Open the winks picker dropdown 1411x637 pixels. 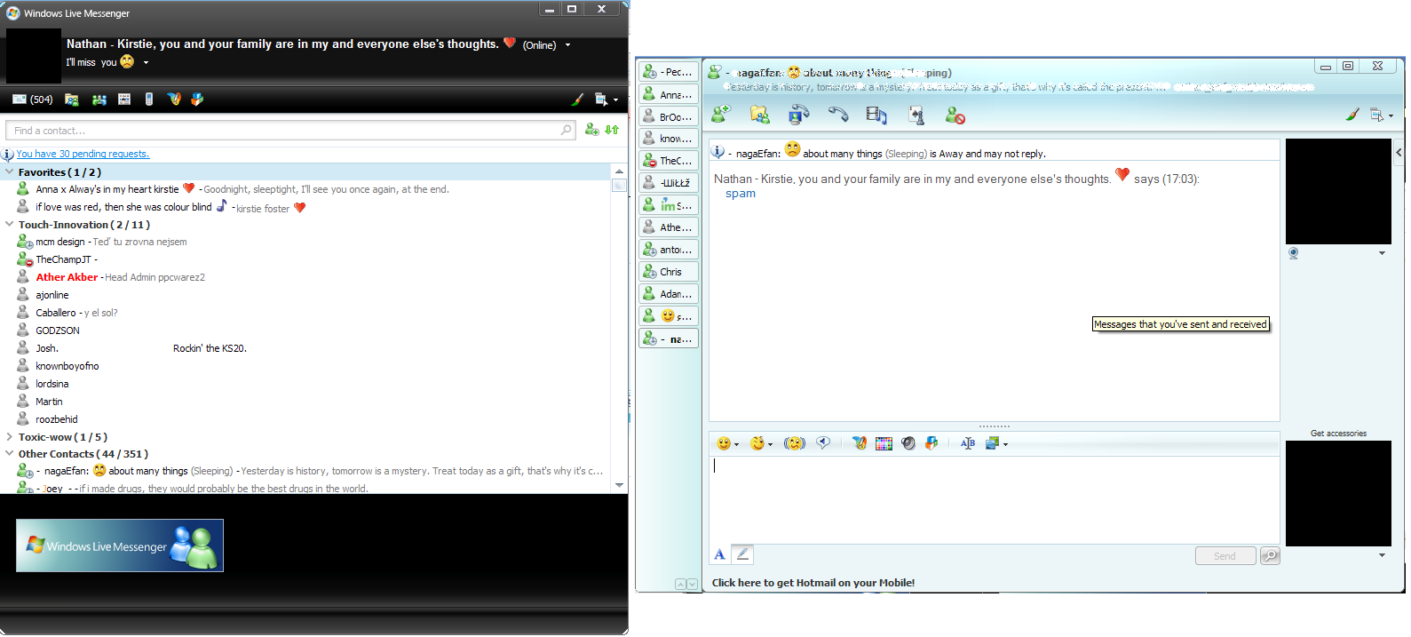(761, 443)
